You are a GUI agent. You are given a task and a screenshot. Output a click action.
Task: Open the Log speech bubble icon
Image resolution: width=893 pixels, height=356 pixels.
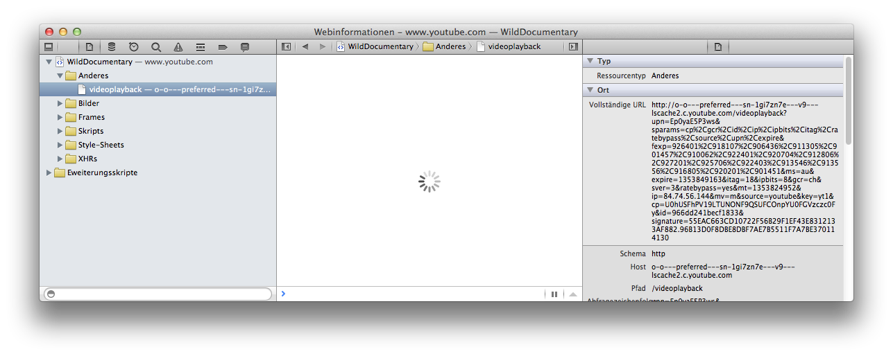click(x=245, y=47)
